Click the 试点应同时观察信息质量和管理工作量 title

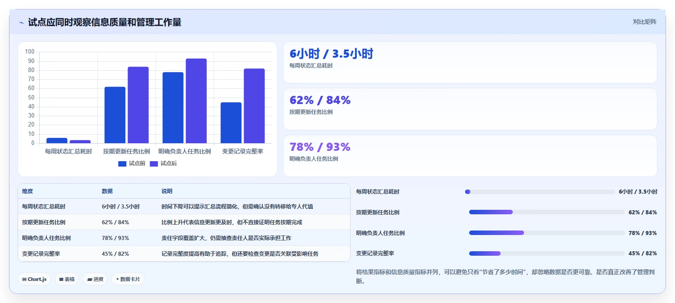point(105,22)
